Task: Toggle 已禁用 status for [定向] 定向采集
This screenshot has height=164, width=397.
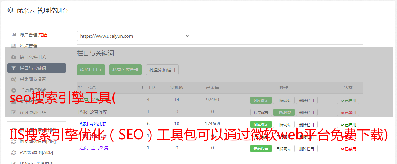Action: tap(348, 149)
